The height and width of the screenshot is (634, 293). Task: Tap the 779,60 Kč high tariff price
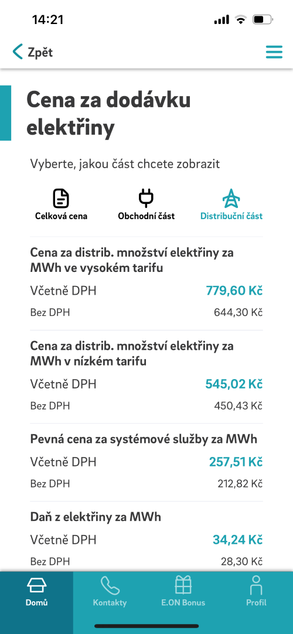point(234,290)
